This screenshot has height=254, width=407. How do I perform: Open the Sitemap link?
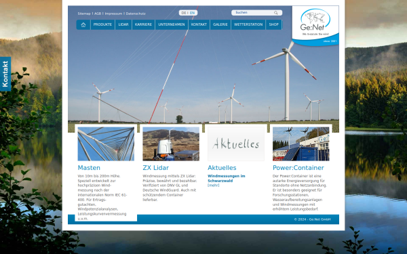coord(84,14)
